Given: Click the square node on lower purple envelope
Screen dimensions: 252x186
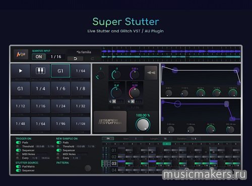Looking at the screenshot, I should coord(226,104).
